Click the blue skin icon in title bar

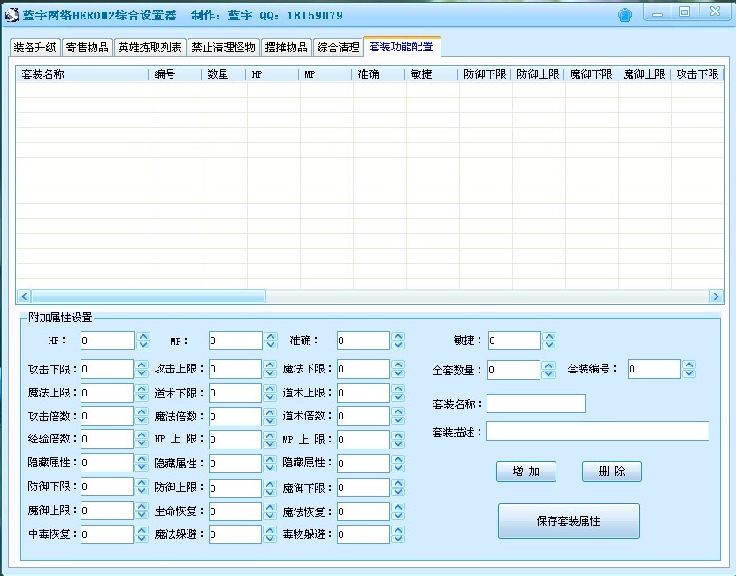(625, 15)
